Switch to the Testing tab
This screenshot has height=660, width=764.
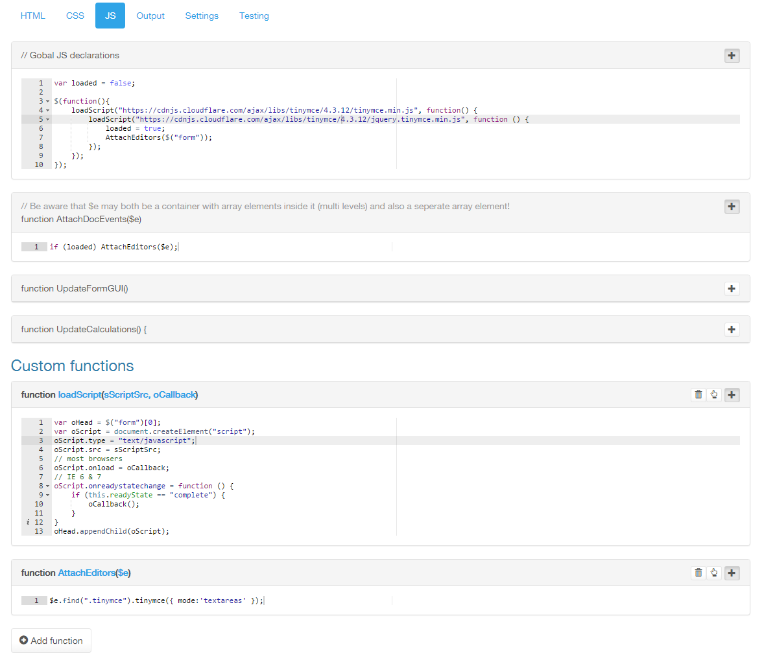click(254, 16)
